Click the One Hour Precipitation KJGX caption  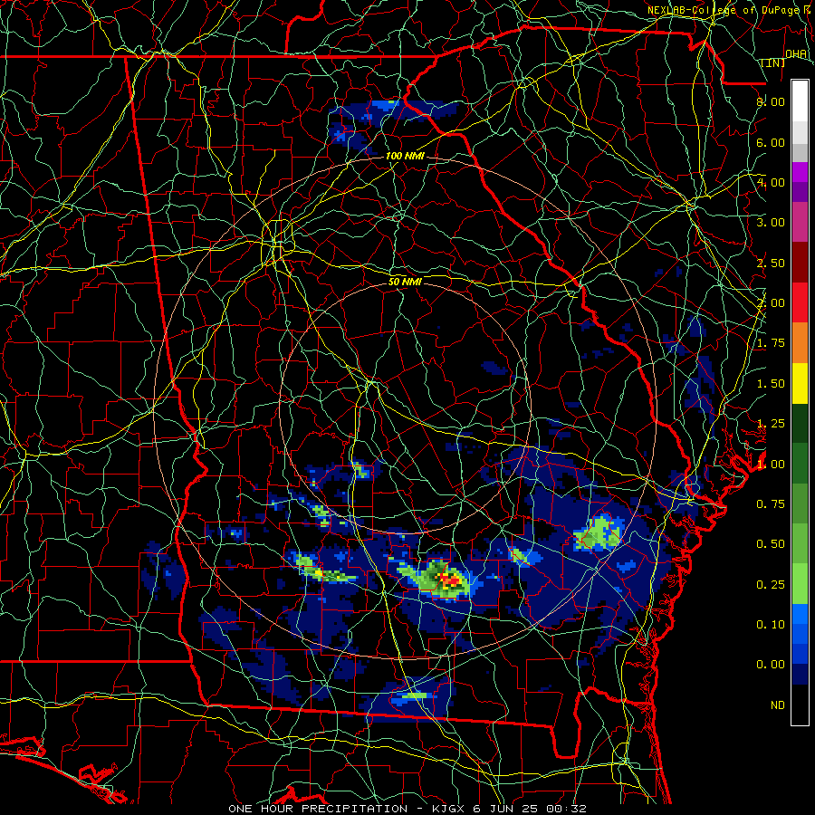point(407,809)
